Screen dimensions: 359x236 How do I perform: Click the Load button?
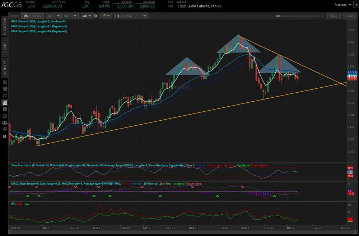(x=349, y=16)
